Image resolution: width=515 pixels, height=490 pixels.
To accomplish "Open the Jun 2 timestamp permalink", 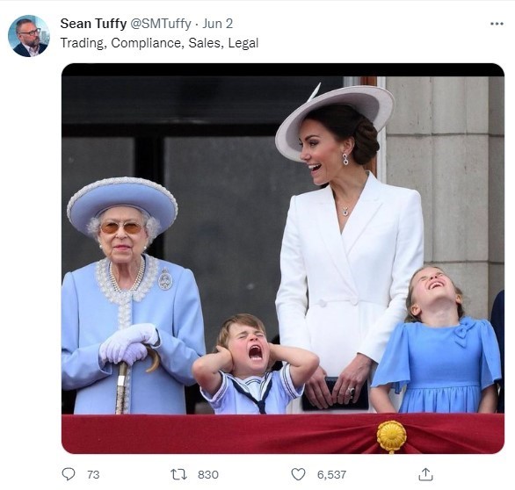I will click(217, 24).
